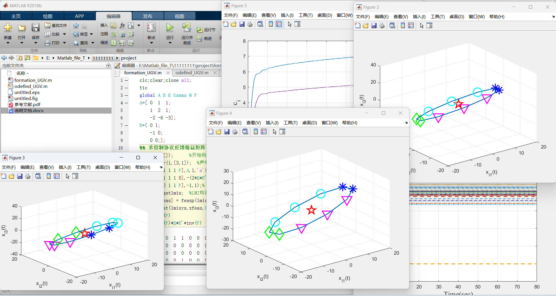Switch to the 发布 (Publish) ribbon tab

pos(148,16)
